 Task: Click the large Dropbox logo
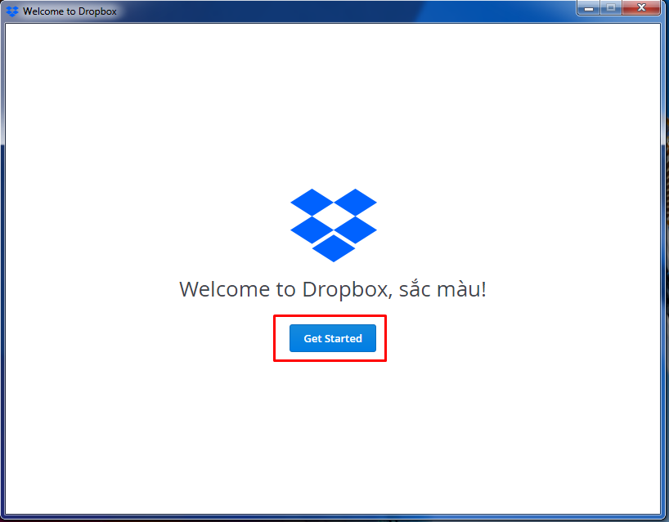334,225
